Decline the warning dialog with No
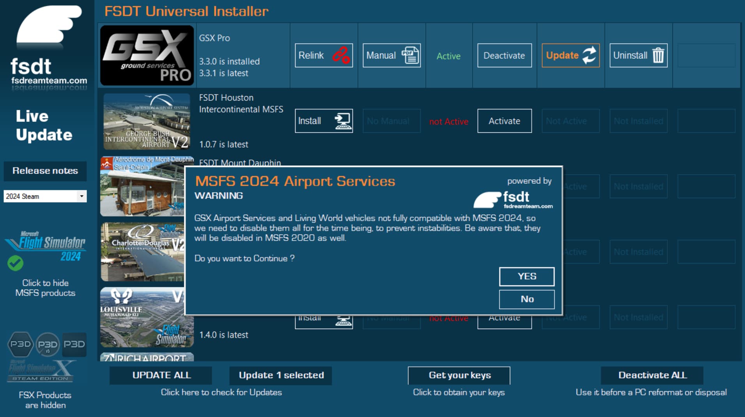 [527, 299]
